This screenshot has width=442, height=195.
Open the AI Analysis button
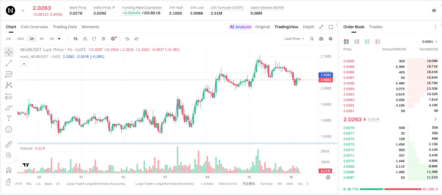[240, 27]
